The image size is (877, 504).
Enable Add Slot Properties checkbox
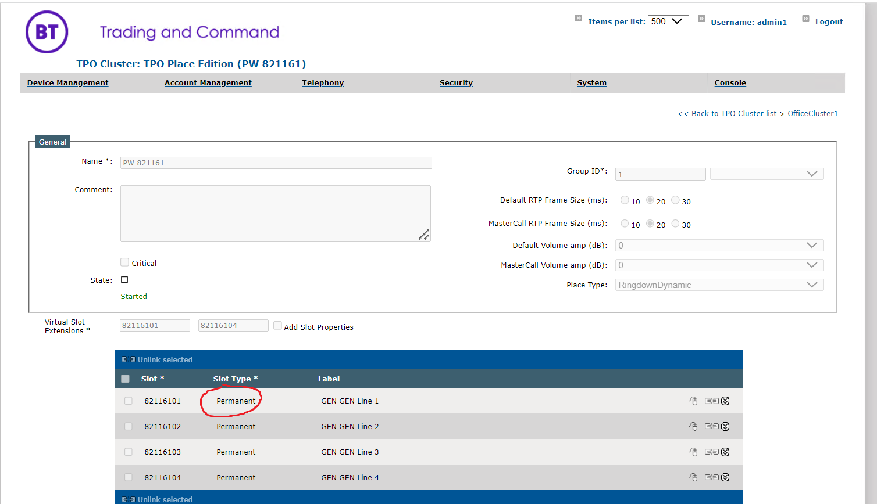tap(277, 326)
